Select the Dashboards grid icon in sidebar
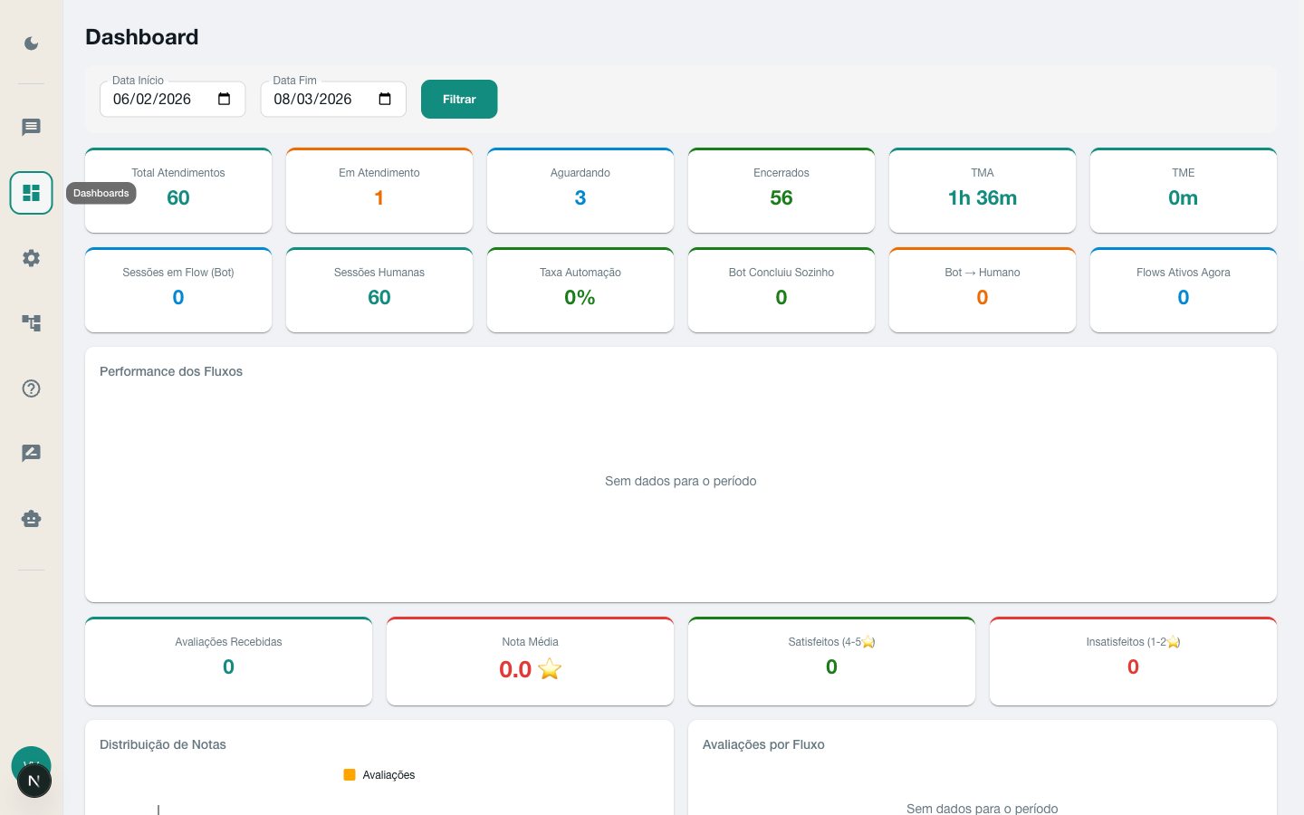This screenshot has height=815, width=1304. (31, 193)
